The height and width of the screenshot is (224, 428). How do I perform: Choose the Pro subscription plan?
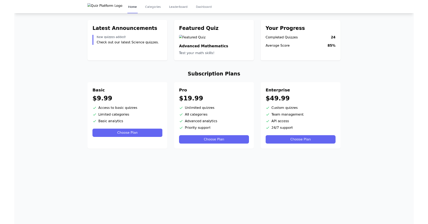[214, 139]
